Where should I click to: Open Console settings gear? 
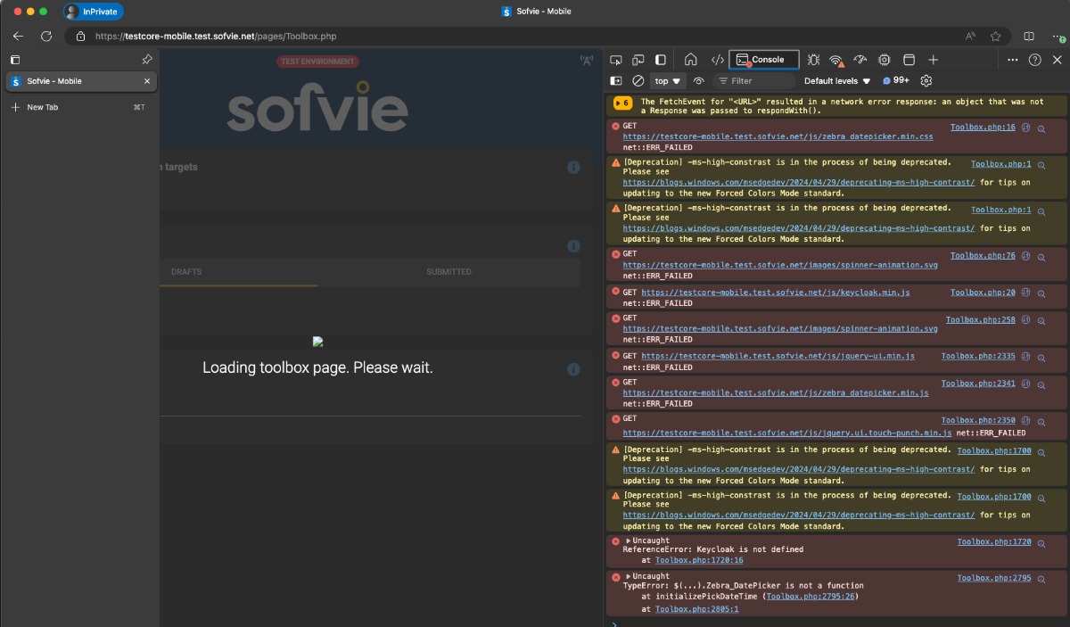point(926,81)
